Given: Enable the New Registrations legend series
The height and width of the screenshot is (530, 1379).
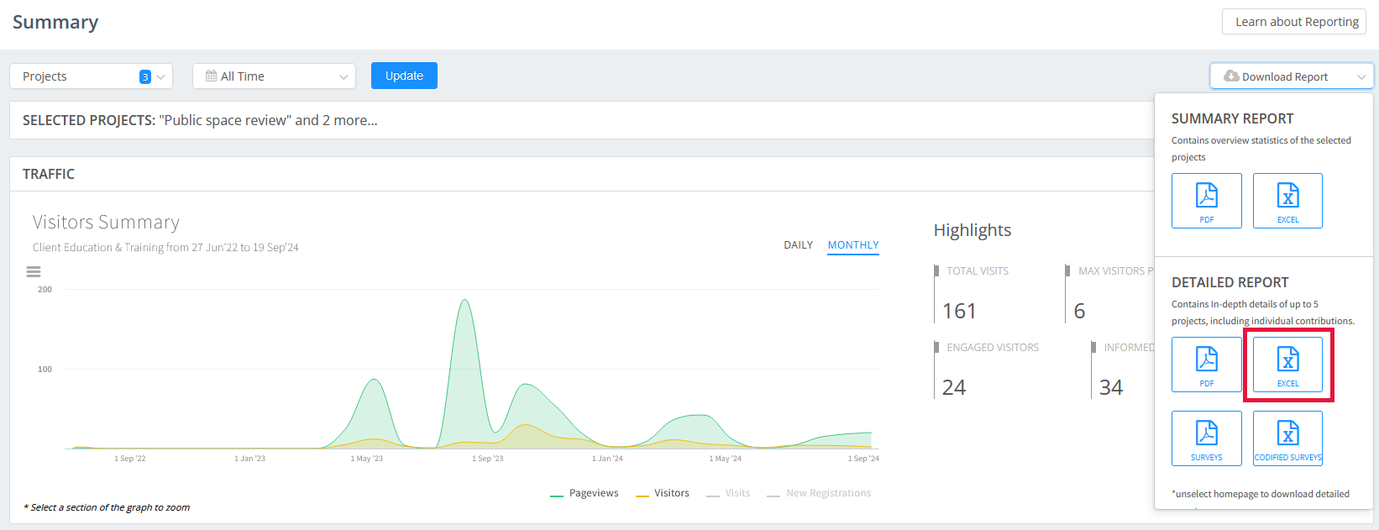Looking at the screenshot, I should [x=819, y=493].
